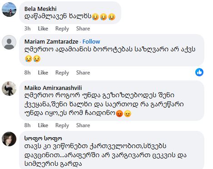Open Bela Meskhi's name link
Image resolution: width=213 pixels, height=169 pixels.
click(x=40, y=9)
